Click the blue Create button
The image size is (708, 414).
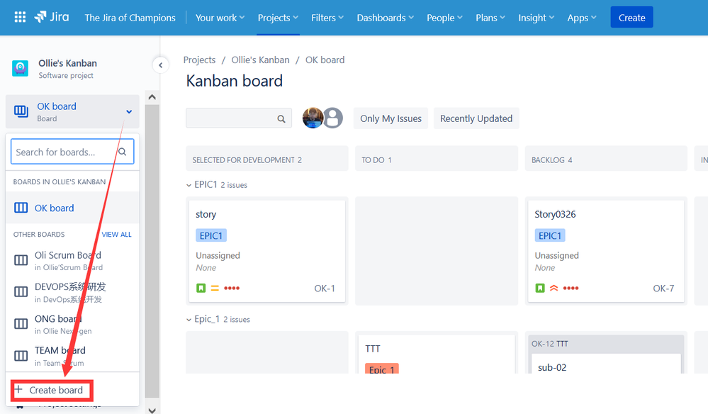click(x=631, y=18)
